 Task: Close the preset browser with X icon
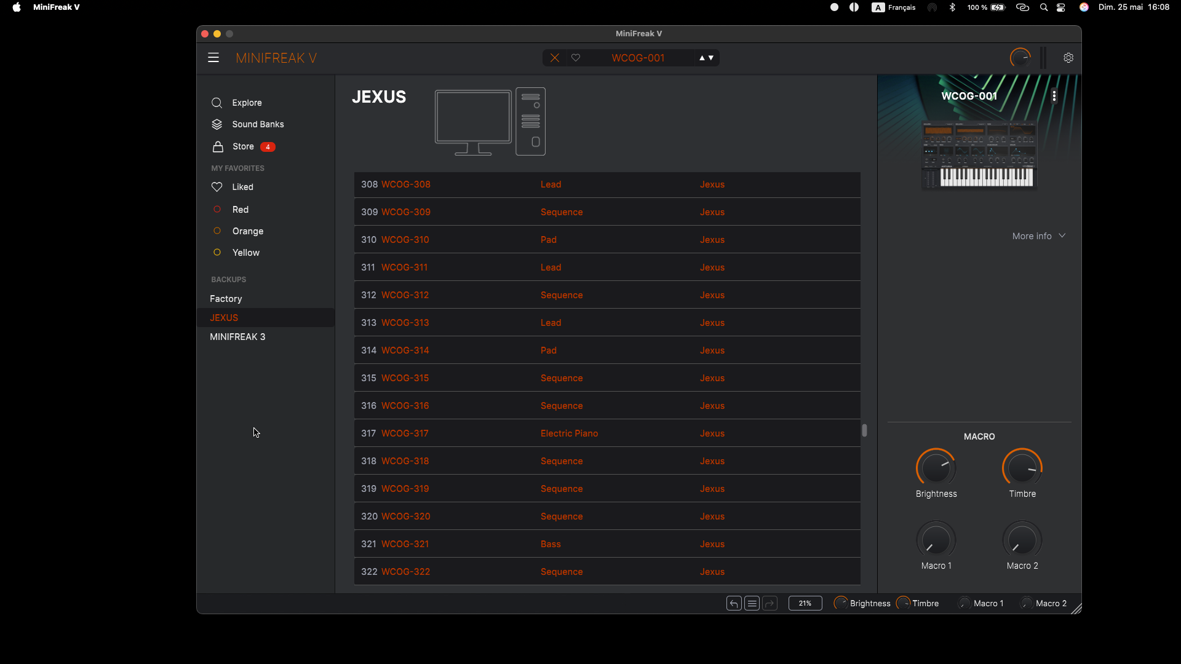[x=555, y=58]
